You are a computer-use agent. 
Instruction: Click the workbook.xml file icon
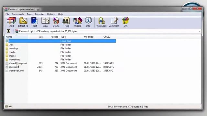coord(7,71)
